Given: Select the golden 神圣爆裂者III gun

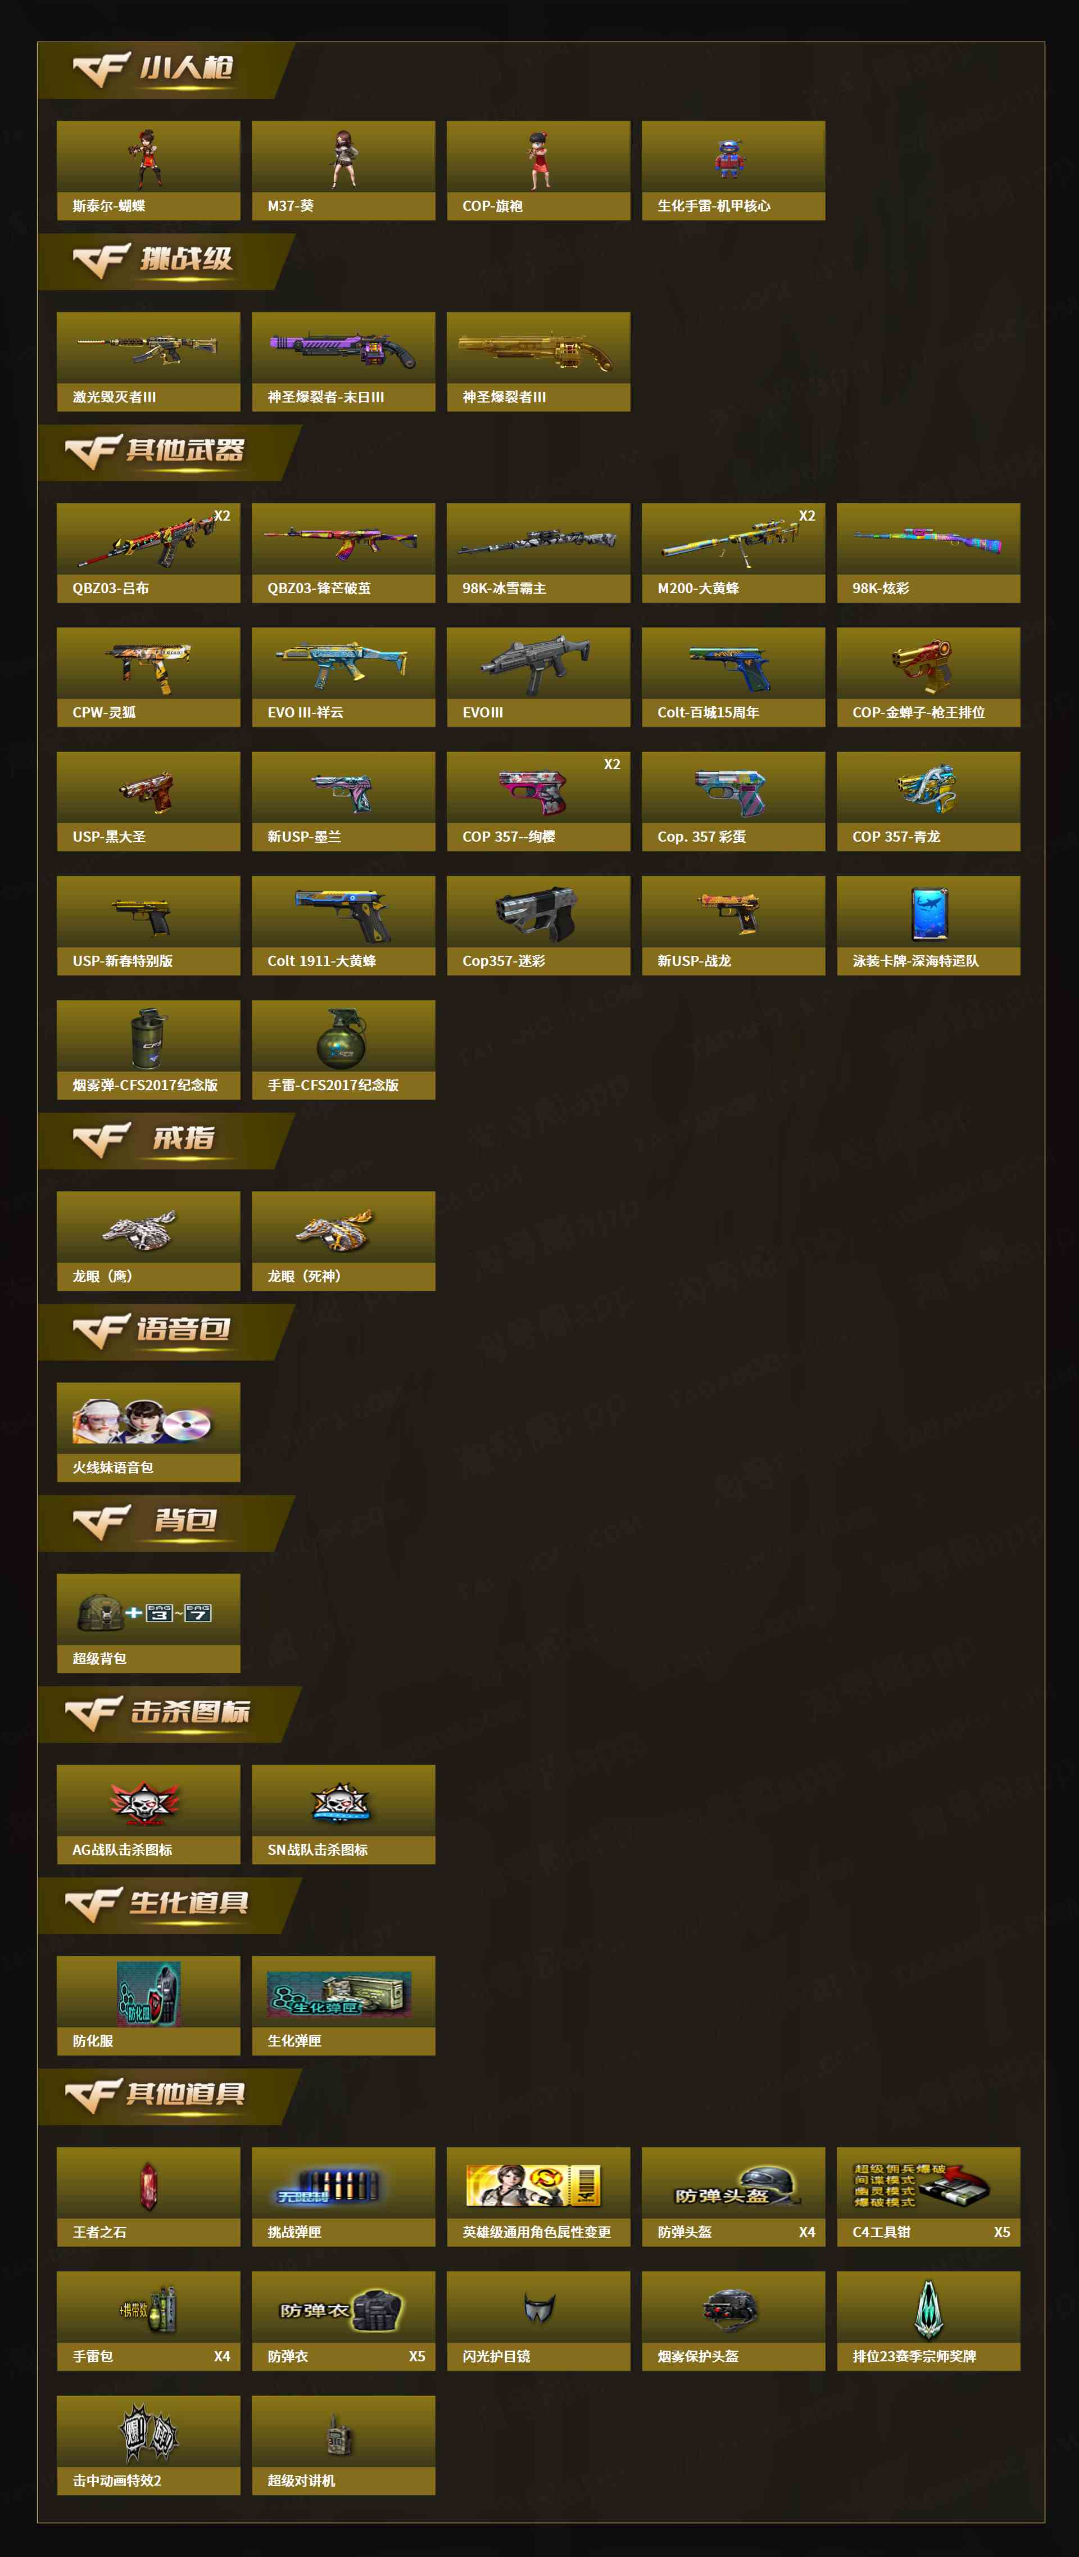Looking at the screenshot, I should tap(538, 362).
